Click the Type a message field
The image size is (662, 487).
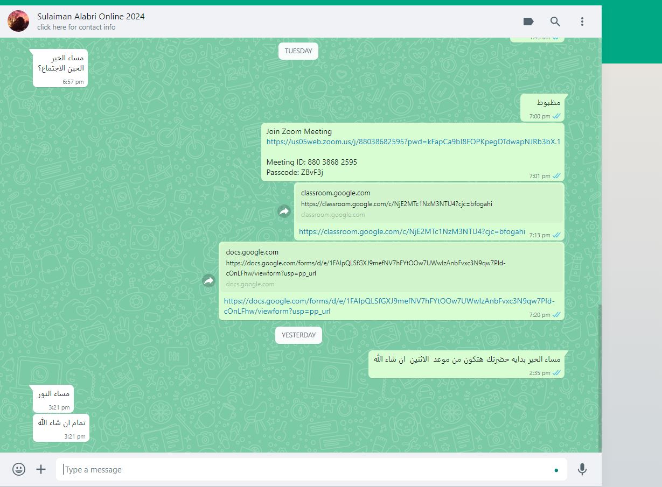311,469
